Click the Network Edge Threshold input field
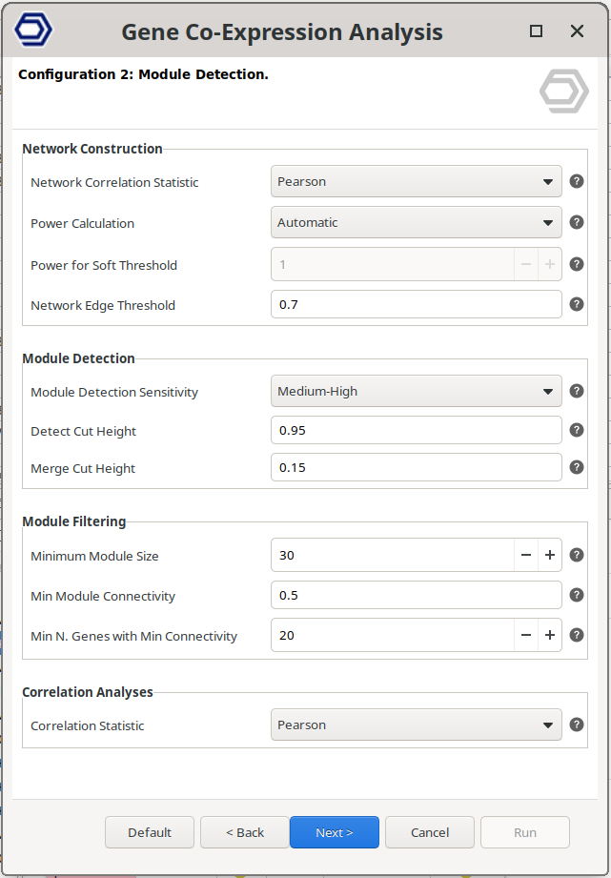611x878 pixels. tap(416, 305)
